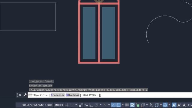Open 1:1 annotation scale list
This screenshot has width=192, height=108.
pyautogui.click(x=190, y=105)
